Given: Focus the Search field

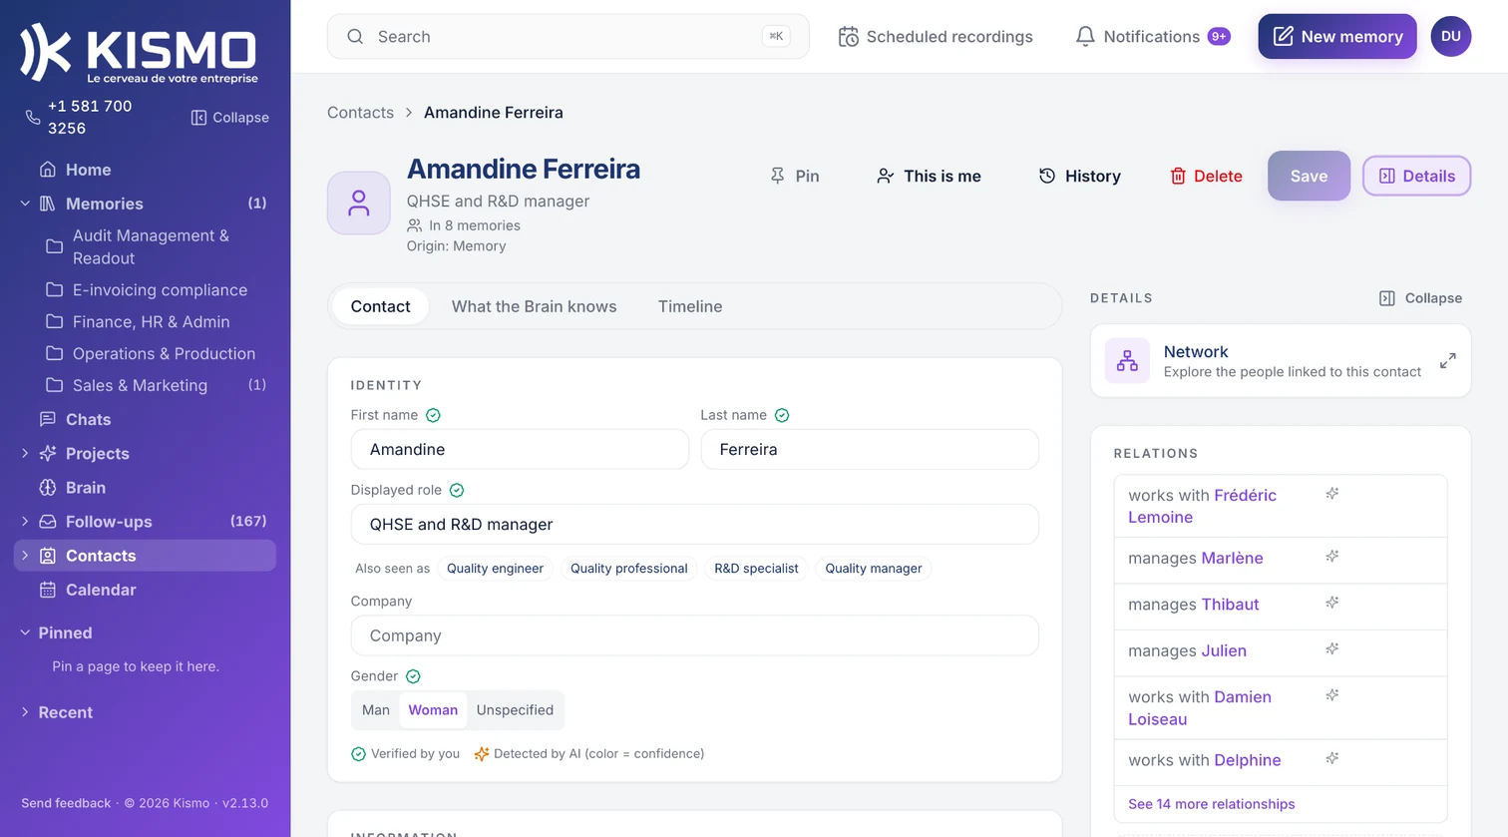Looking at the screenshot, I should pyautogui.click(x=568, y=37).
